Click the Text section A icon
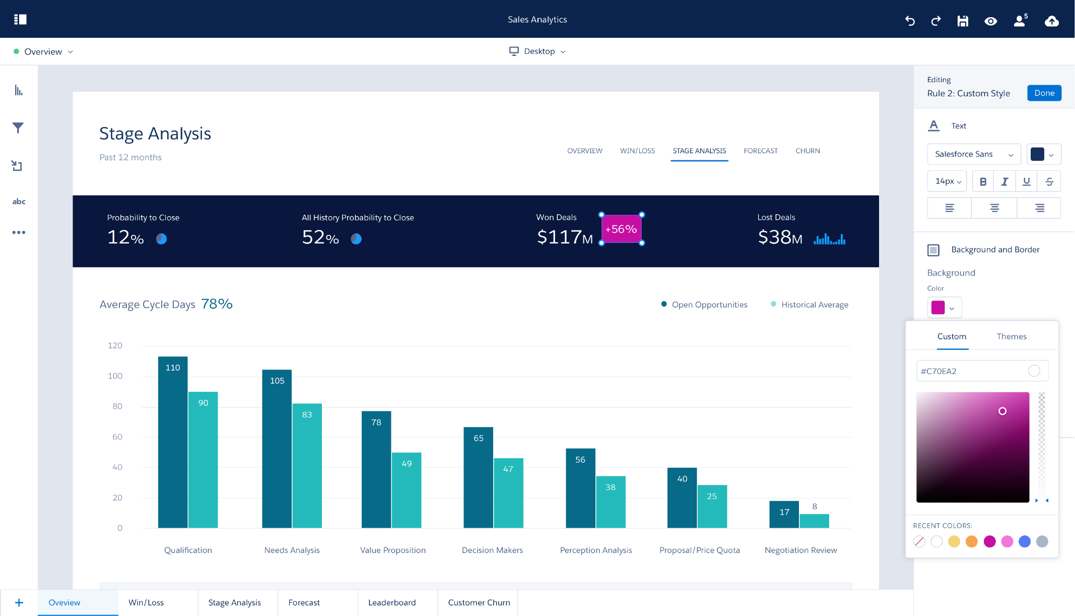 click(x=933, y=126)
